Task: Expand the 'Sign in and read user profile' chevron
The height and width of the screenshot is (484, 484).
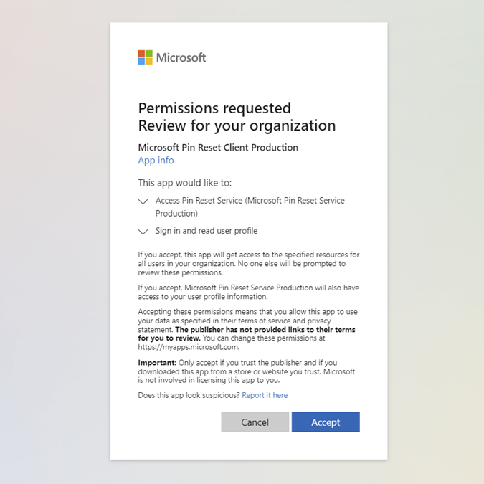Action: click(143, 232)
